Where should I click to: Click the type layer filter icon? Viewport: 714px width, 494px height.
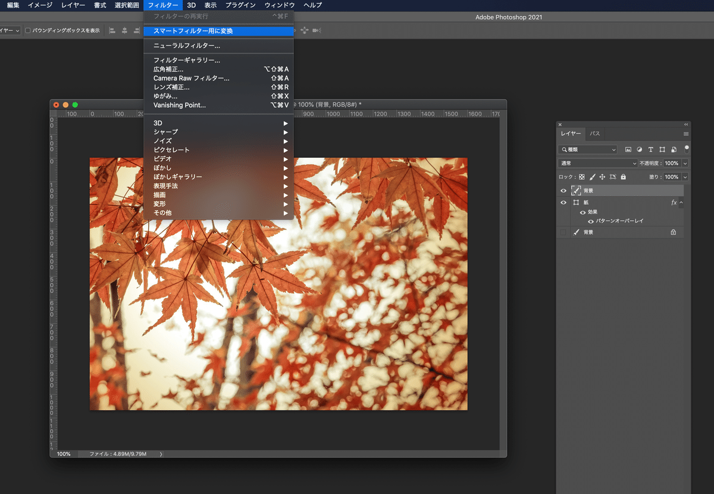pyautogui.click(x=651, y=149)
